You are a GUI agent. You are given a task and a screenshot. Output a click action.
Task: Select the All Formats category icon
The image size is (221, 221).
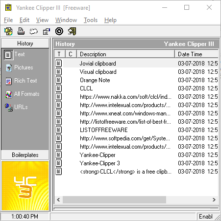coord(9,94)
